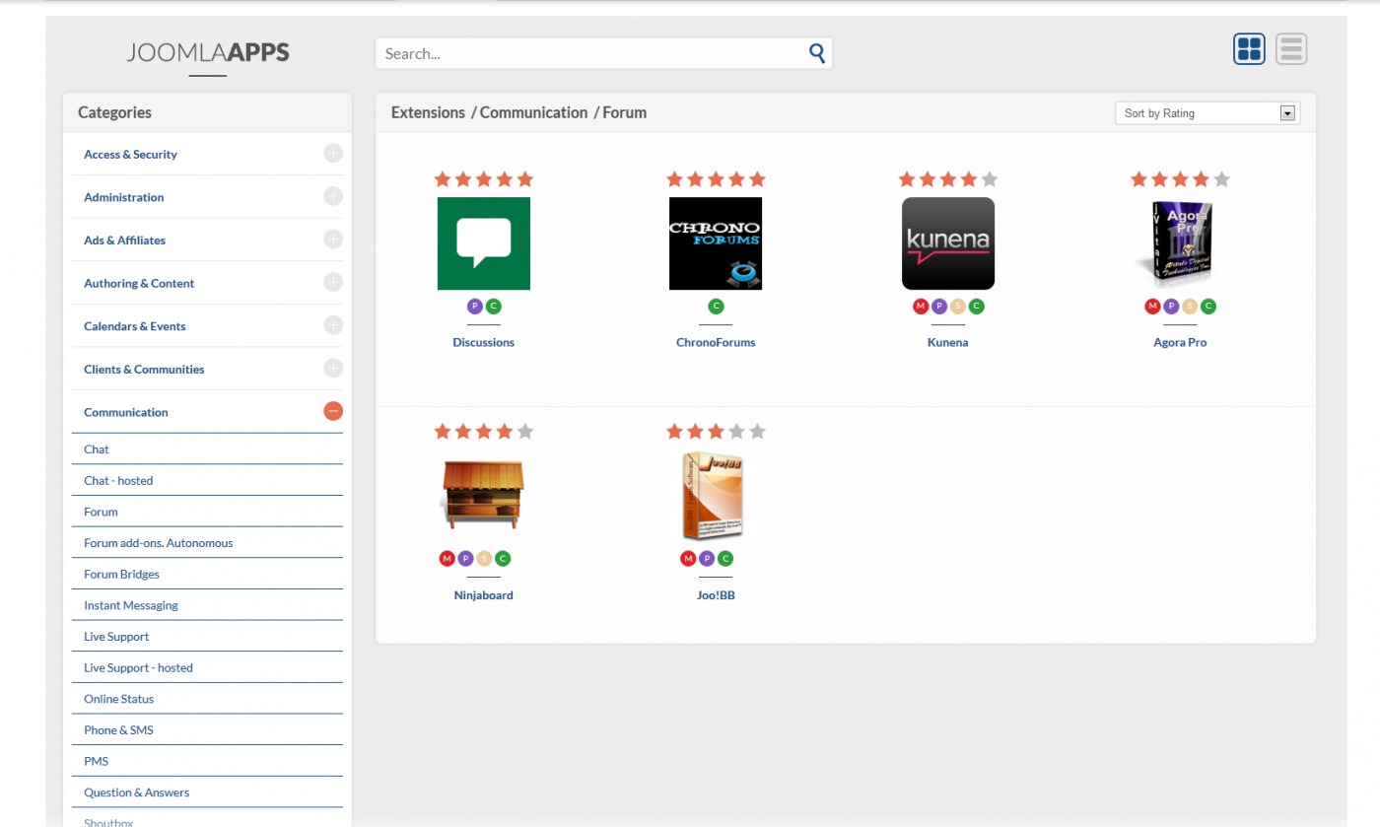The height and width of the screenshot is (827, 1380).
Task: Select Forum Bridges in the sidebar
Action: 121,574
